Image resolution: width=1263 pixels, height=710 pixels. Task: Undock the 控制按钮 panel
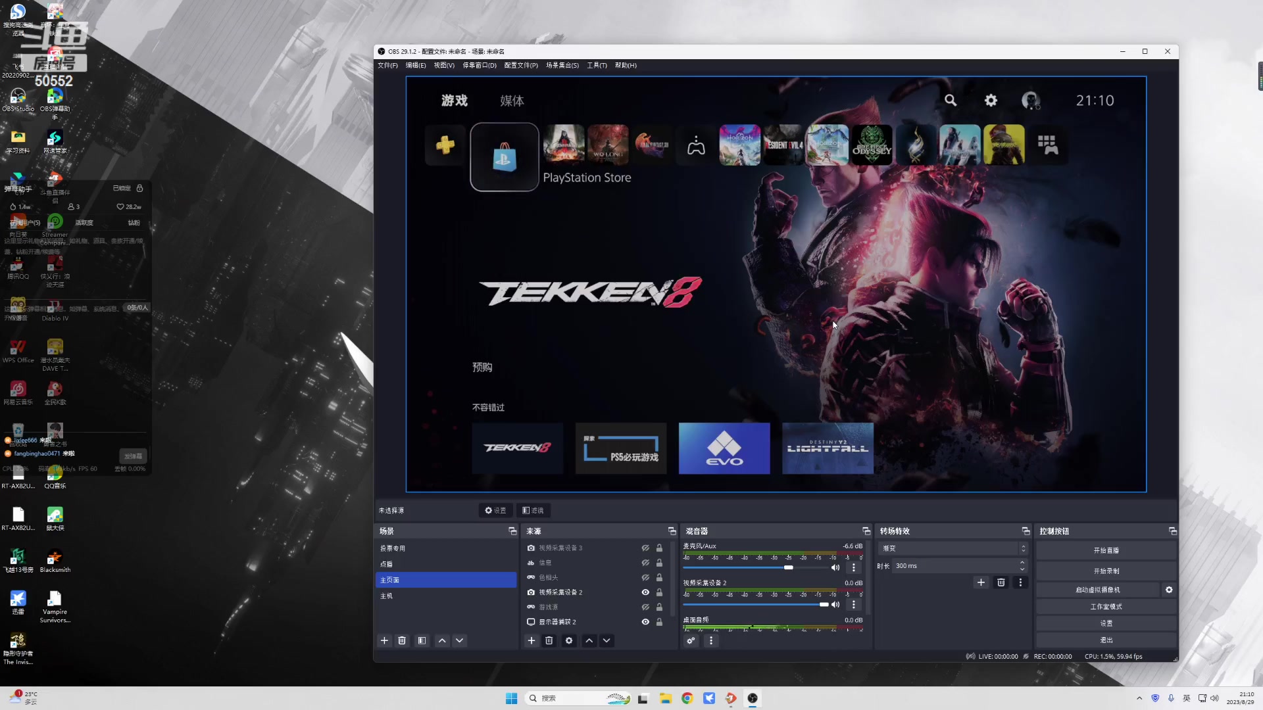click(x=1172, y=531)
